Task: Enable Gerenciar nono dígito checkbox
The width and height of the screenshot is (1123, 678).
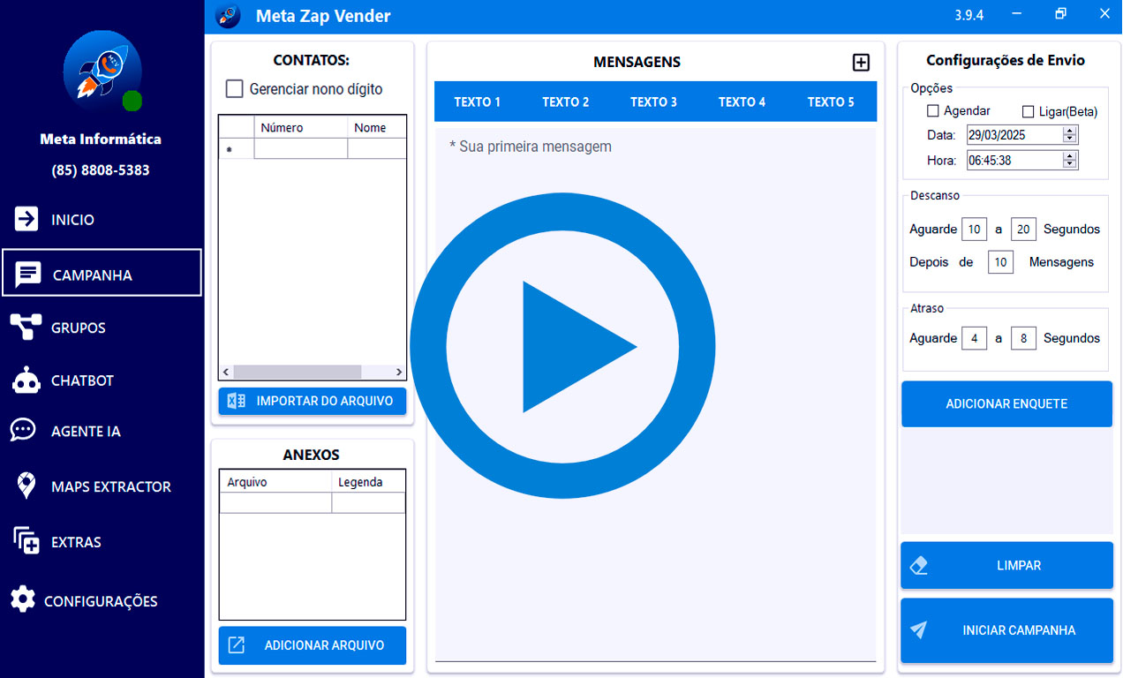Action: click(235, 89)
